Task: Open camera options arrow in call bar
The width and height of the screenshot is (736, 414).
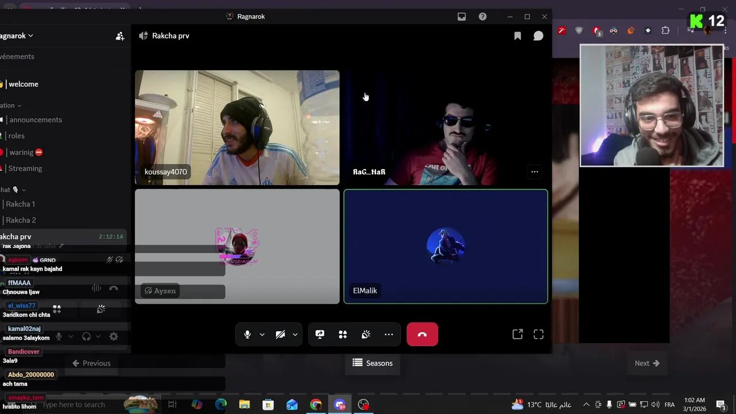Action: click(x=295, y=335)
